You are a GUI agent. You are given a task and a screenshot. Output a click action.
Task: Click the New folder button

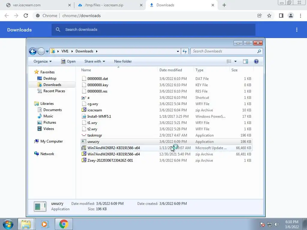tap(123, 61)
